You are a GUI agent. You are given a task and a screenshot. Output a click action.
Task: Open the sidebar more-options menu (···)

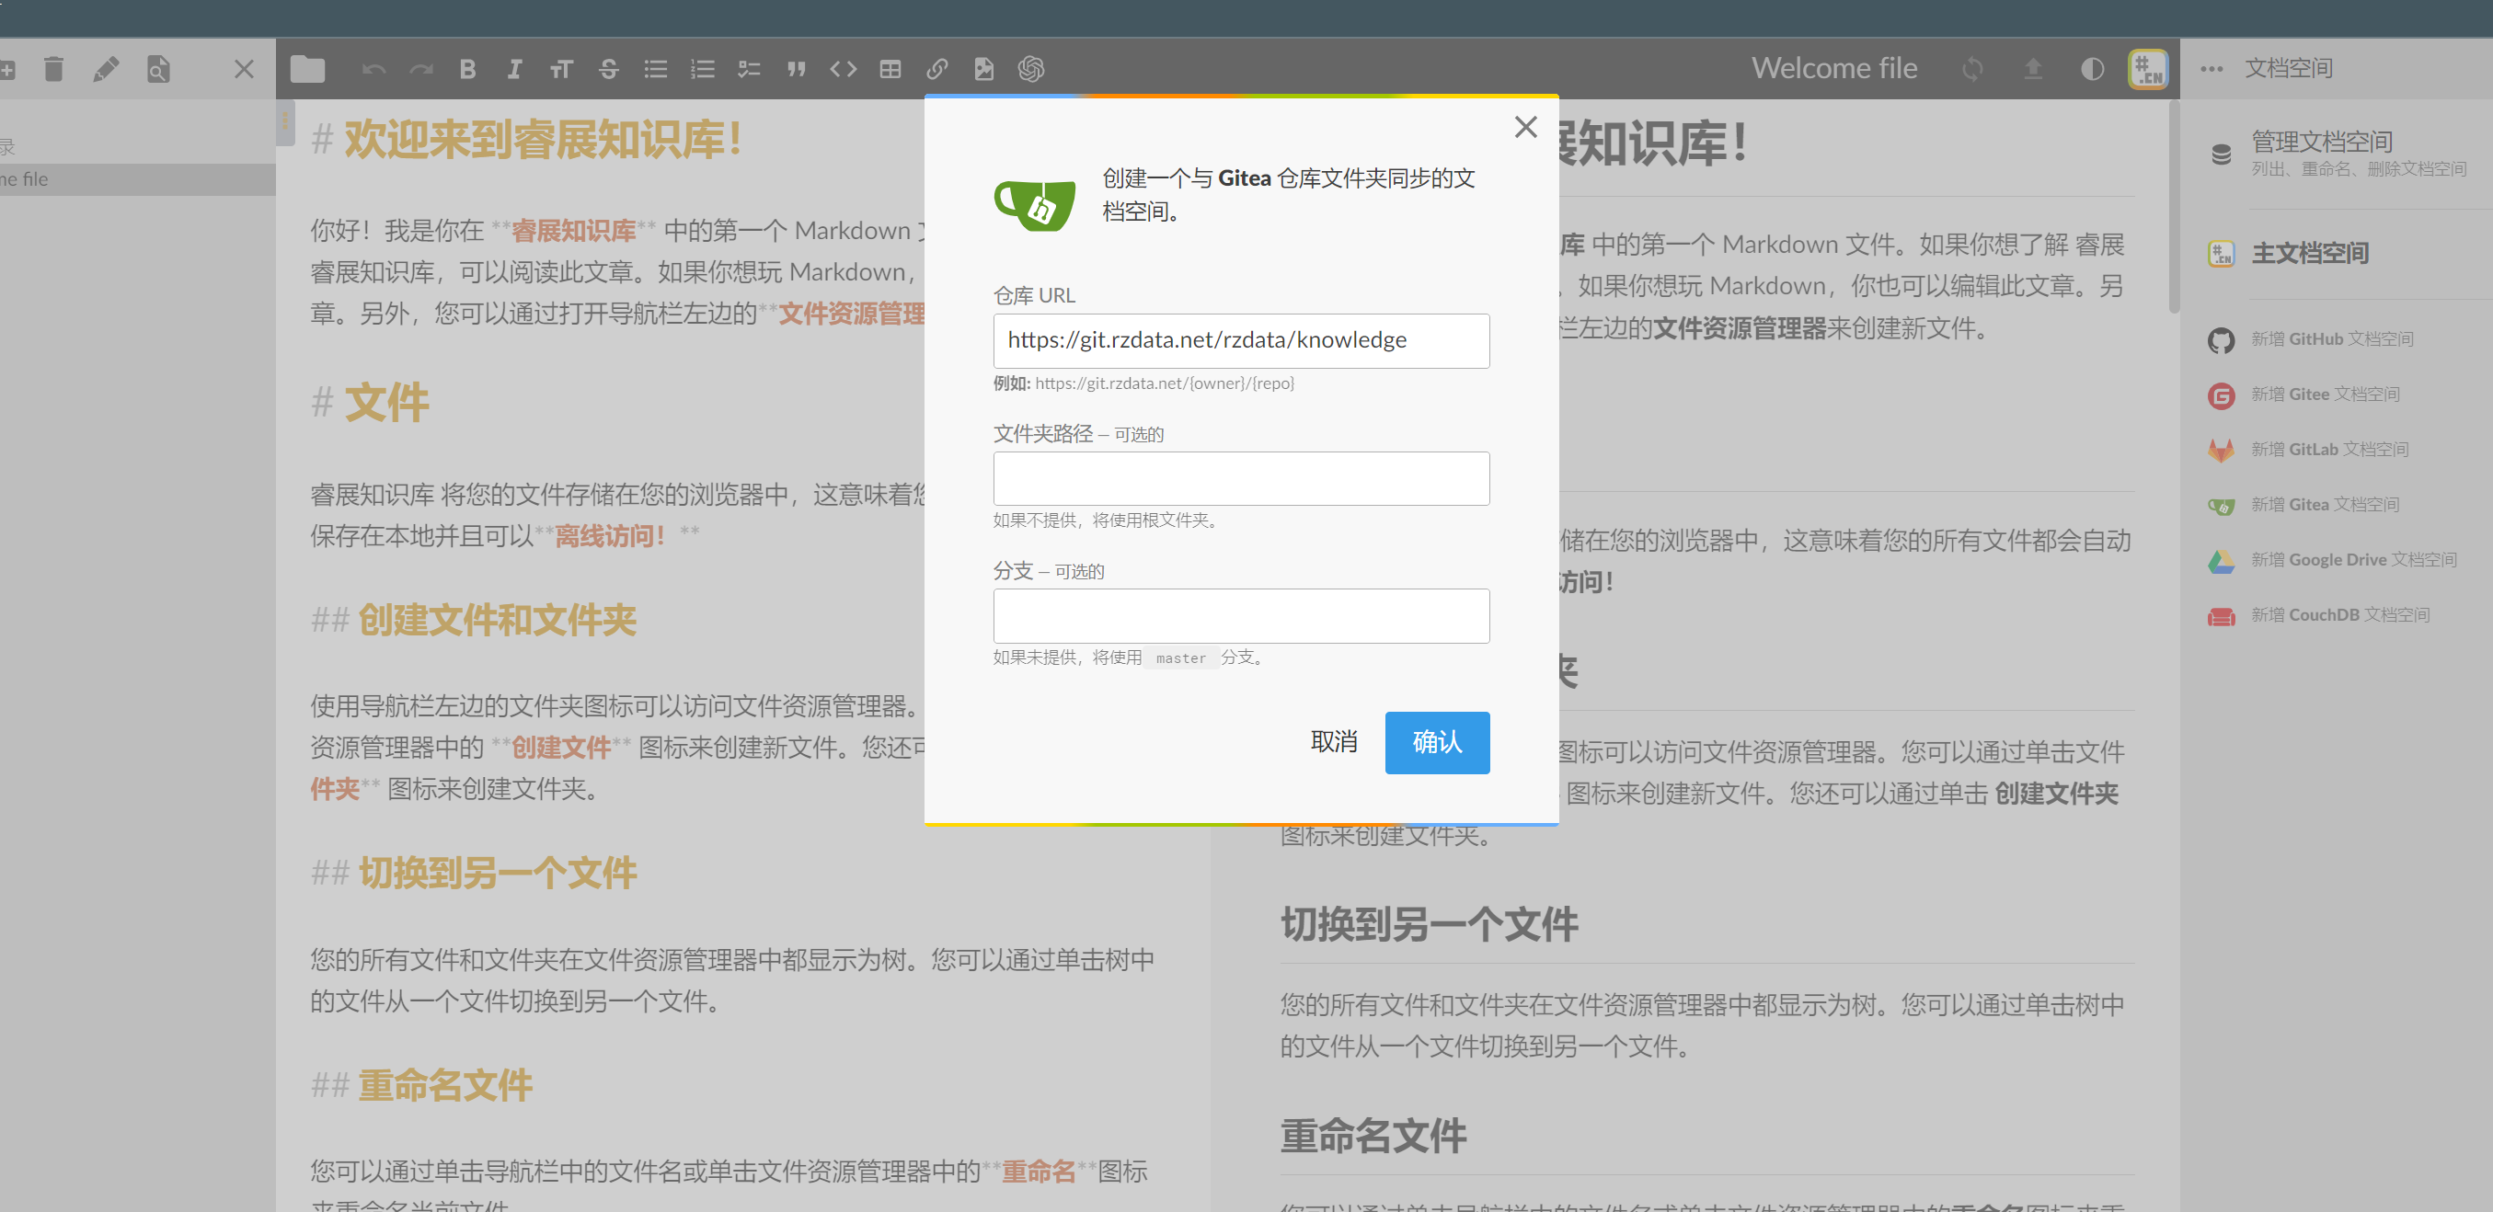(x=2212, y=68)
